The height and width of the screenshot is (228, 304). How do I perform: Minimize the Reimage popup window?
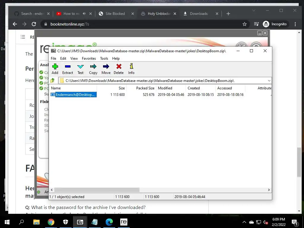[260, 33]
